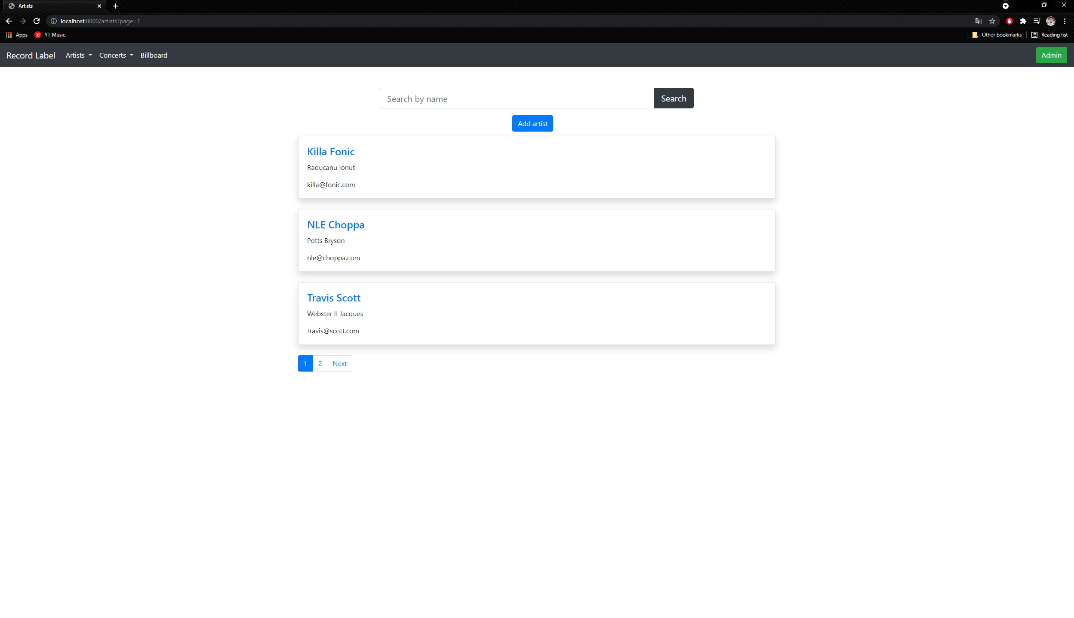Open the browser profile avatar
1074x618 pixels.
pos(1050,21)
